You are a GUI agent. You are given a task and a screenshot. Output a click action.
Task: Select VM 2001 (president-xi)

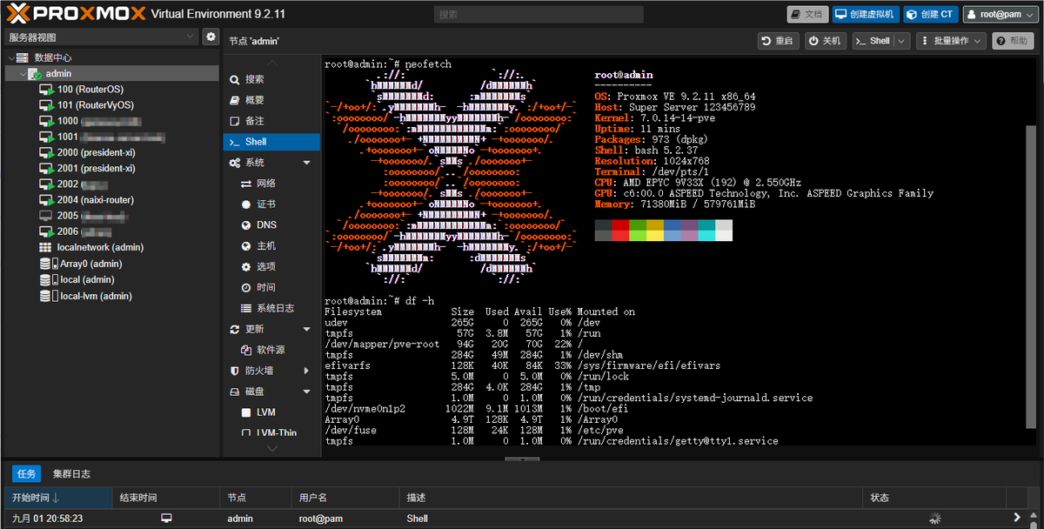coord(96,169)
